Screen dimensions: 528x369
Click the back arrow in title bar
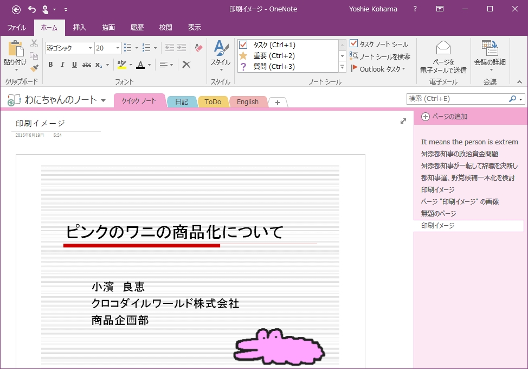pos(16,9)
